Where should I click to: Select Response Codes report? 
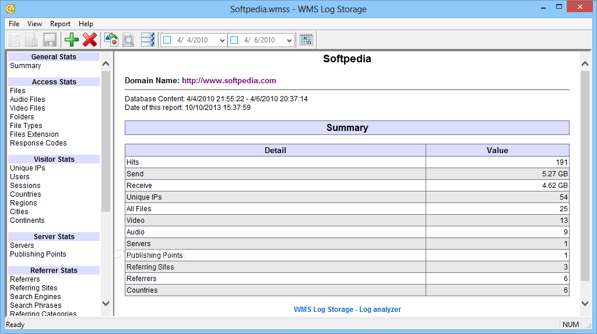(38, 143)
